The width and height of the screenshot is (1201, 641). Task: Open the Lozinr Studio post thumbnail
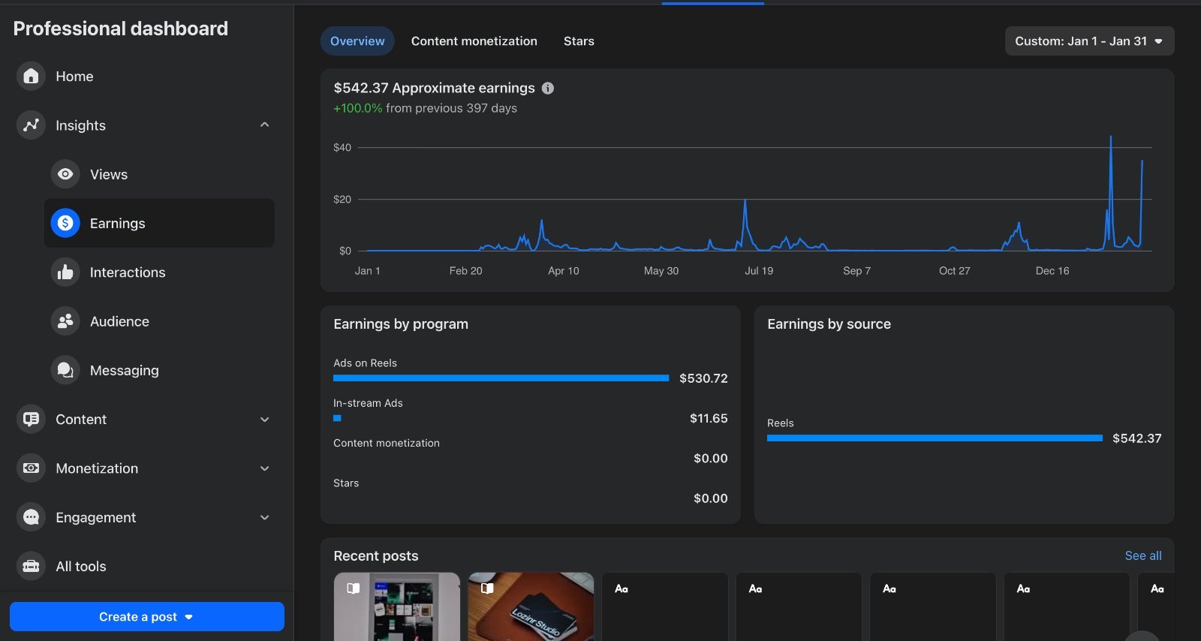tap(531, 606)
